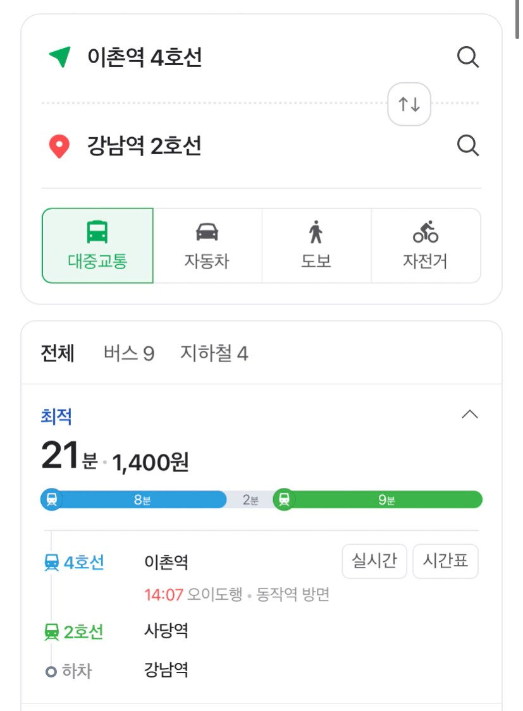Select 대중교통 public transit mode

point(97,246)
